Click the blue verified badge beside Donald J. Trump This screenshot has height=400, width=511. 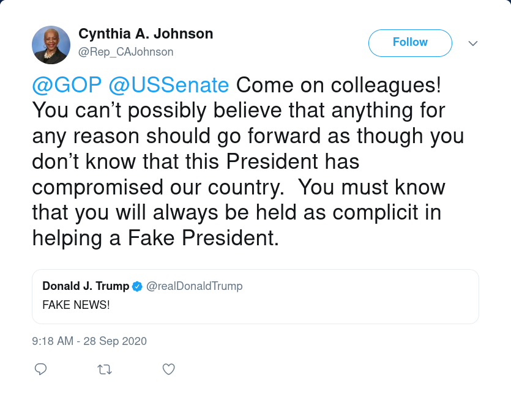(138, 286)
